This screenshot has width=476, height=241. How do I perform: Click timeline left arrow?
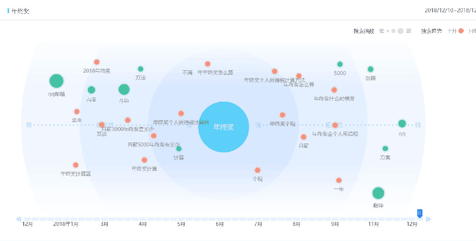click(18, 219)
